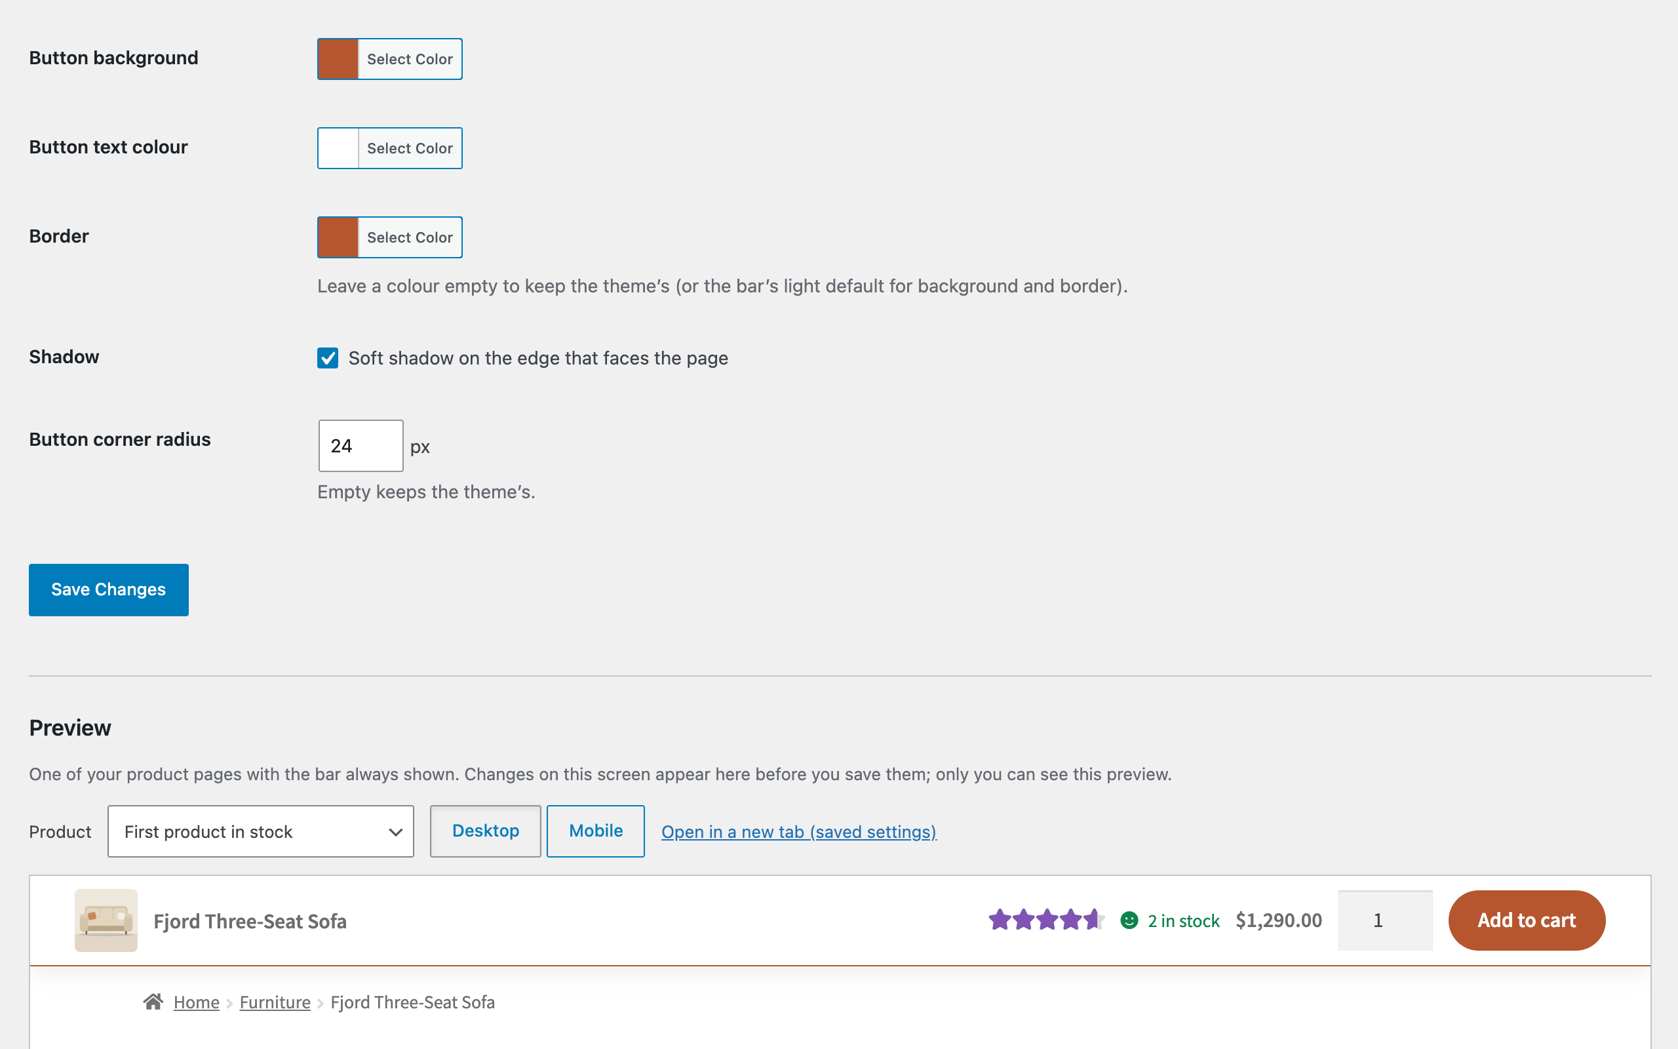The image size is (1678, 1049).
Task: Follow the Home breadcrumb link
Action: (196, 1002)
